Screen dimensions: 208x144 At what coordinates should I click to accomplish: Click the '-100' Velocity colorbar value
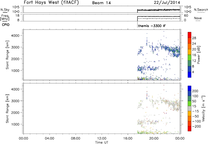[x=197, y=121]
